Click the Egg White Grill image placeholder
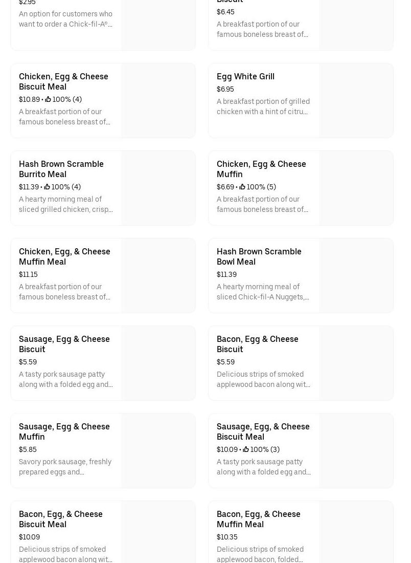 click(x=356, y=101)
